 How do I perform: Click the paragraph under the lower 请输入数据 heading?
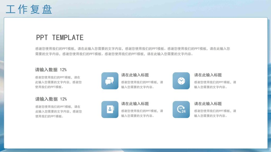click(58, 111)
